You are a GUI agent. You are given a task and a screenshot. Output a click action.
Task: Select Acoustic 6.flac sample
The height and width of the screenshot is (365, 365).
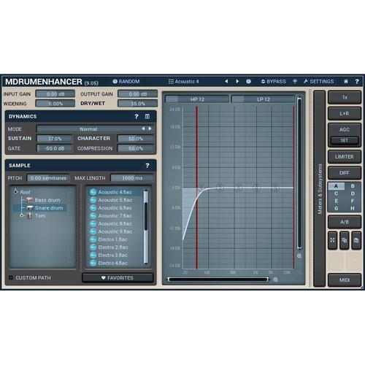[115, 208]
